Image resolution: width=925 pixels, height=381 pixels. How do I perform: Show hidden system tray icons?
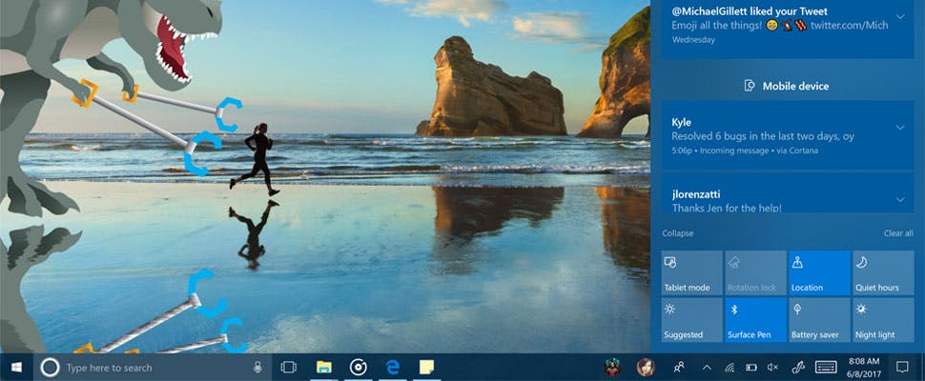point(706,368)
